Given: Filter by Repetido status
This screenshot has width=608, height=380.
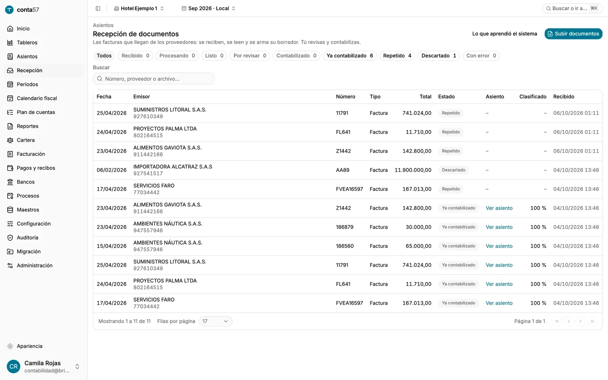Looking at the screenshot, I should (x=397, y=56).
